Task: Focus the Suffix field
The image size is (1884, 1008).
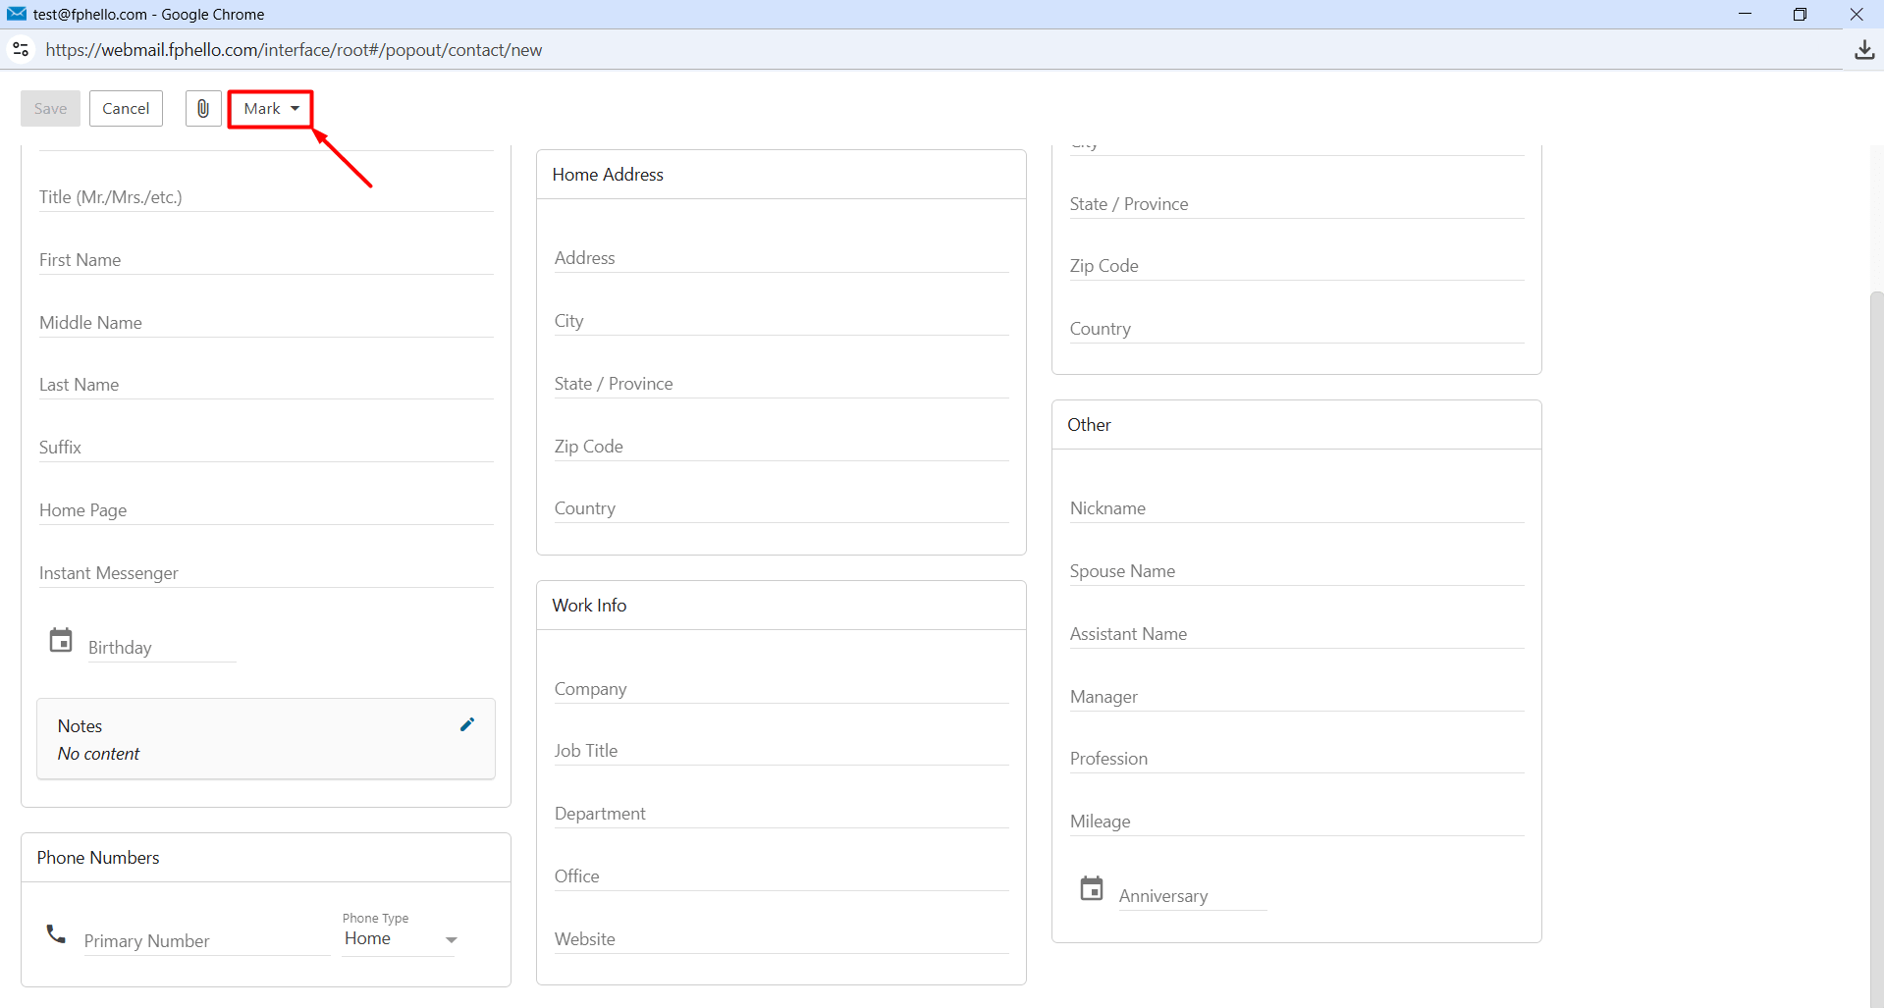Action: coord(266,448)
